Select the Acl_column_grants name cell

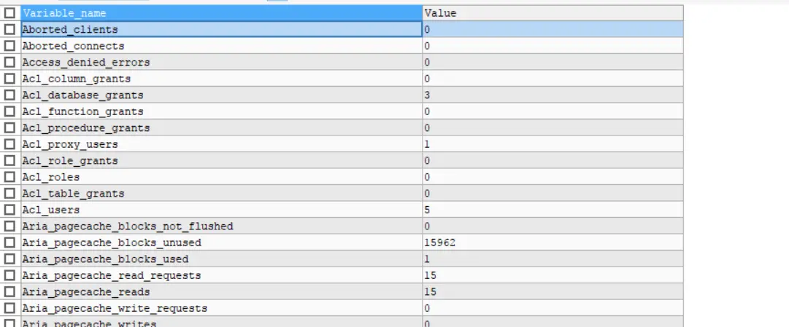(x=221, y=79)
